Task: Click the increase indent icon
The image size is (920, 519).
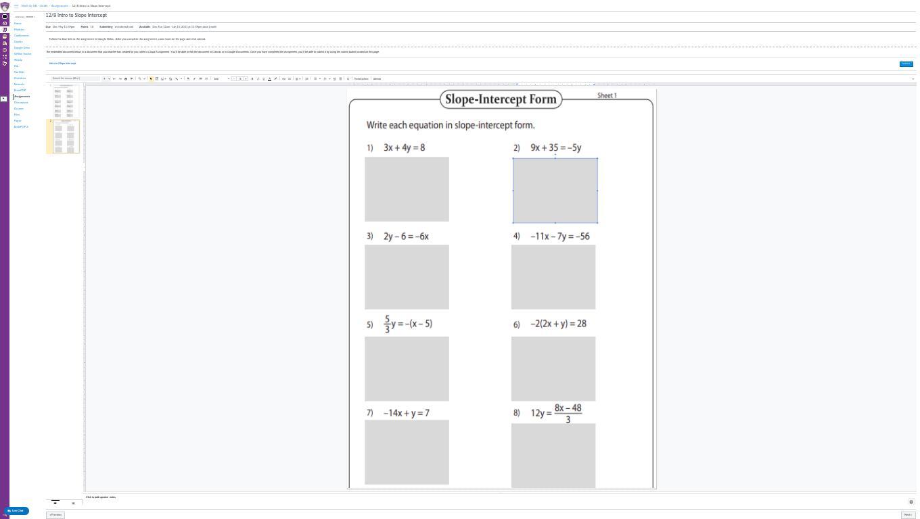Action: click(x=340, y=78)
